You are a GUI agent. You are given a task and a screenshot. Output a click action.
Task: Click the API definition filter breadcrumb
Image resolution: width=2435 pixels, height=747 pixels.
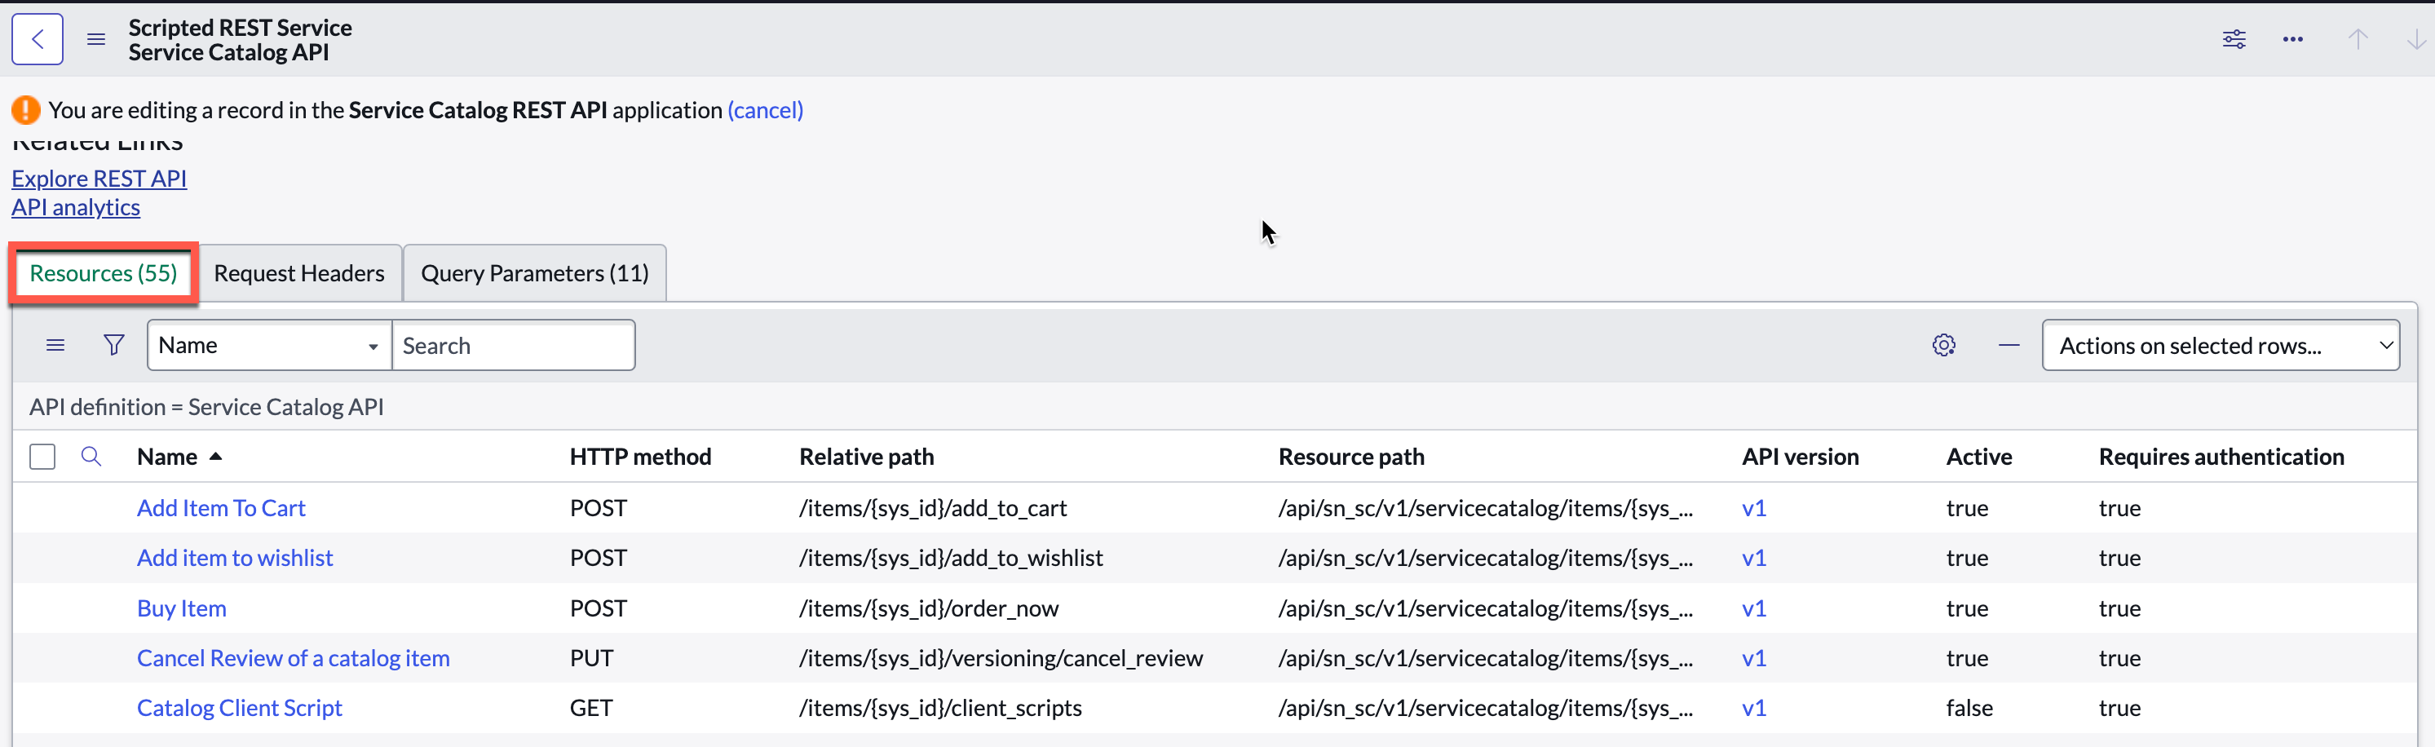point(206,407)
